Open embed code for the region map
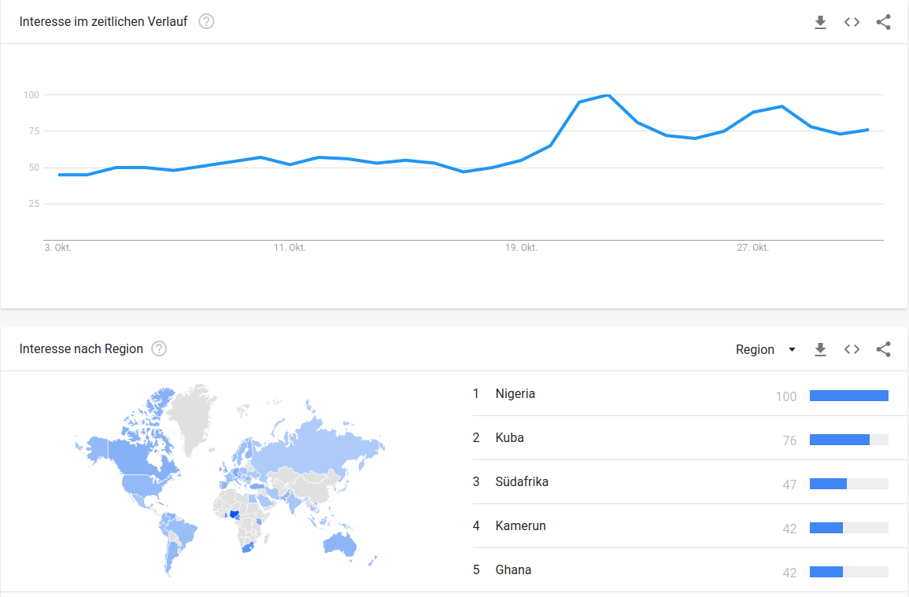 coord(852,350)
